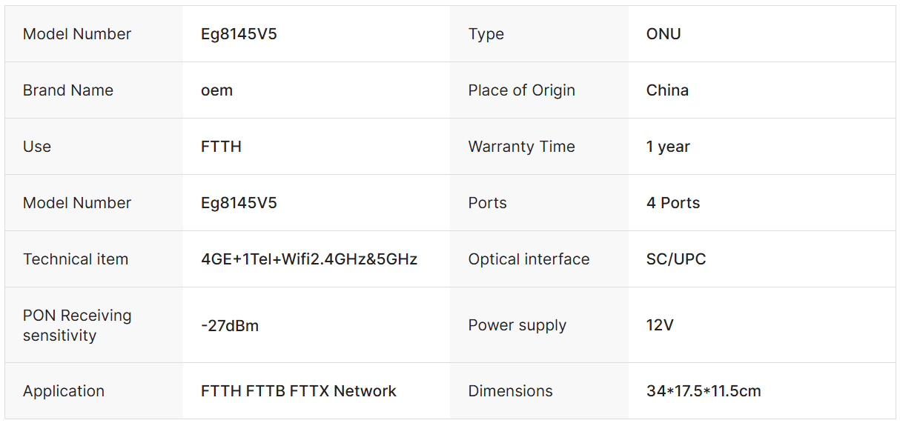Click the Eg8145V5 value in first row
Viewport: 900px width, 423px height.
(x=239, y=34)
